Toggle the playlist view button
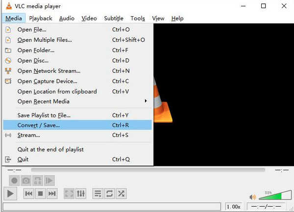This screenshot has width=294, height=212. point(98,194)
